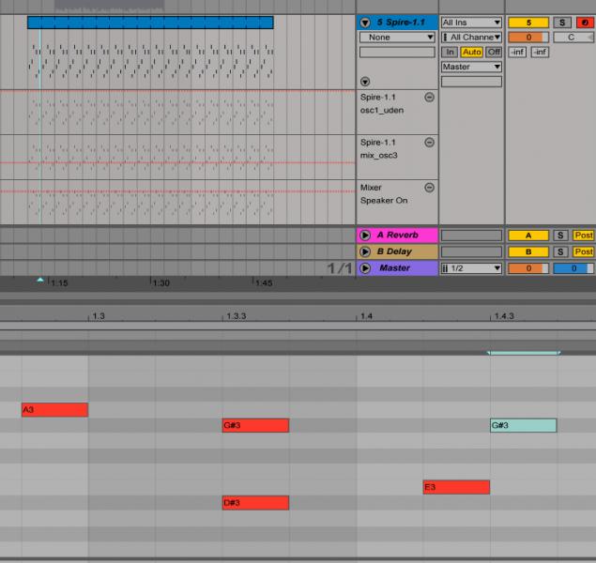Click the 1/1 zoom indicator
The height and width of the screenshot is (563, 596).
pyautogui.click(x=340, y=268)
